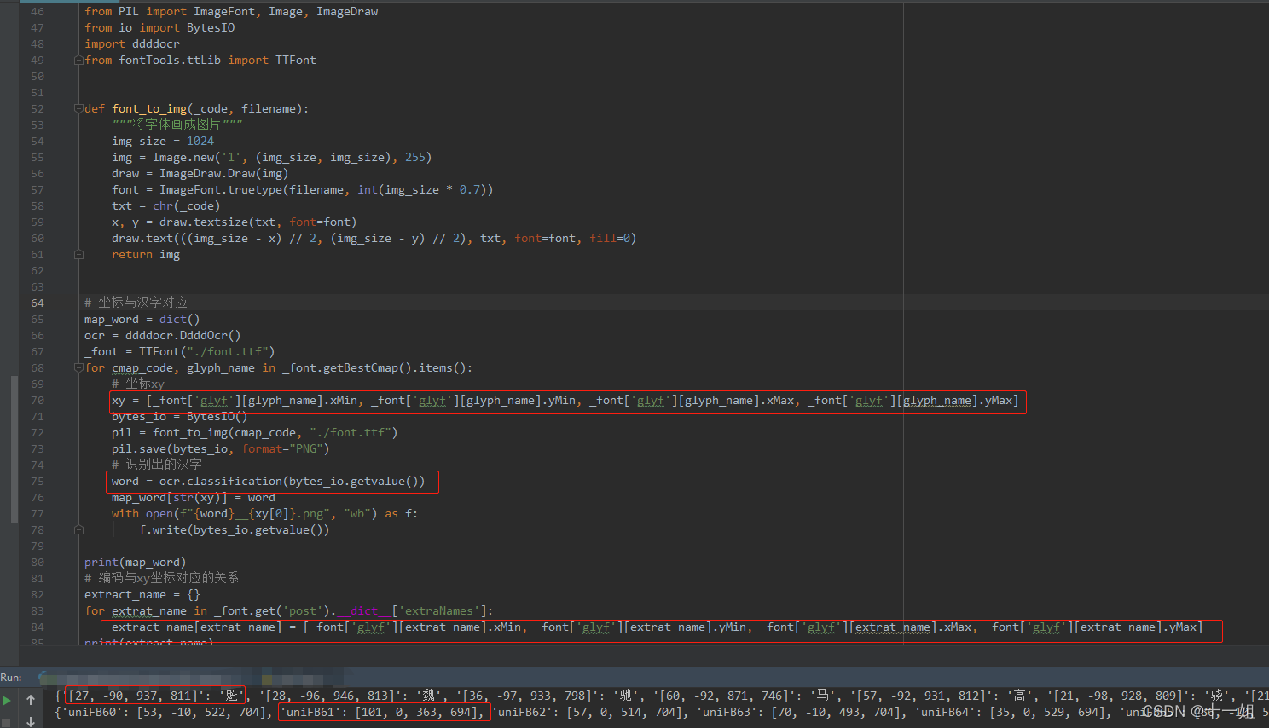Click line number 75 in the gutter
The width and height of the screenshot is (1269, 728).
(x=38, y=482)
